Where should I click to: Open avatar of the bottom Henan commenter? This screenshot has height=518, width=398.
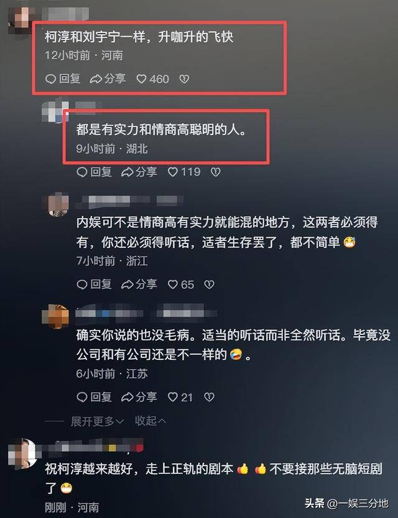(x=22, y=454)
